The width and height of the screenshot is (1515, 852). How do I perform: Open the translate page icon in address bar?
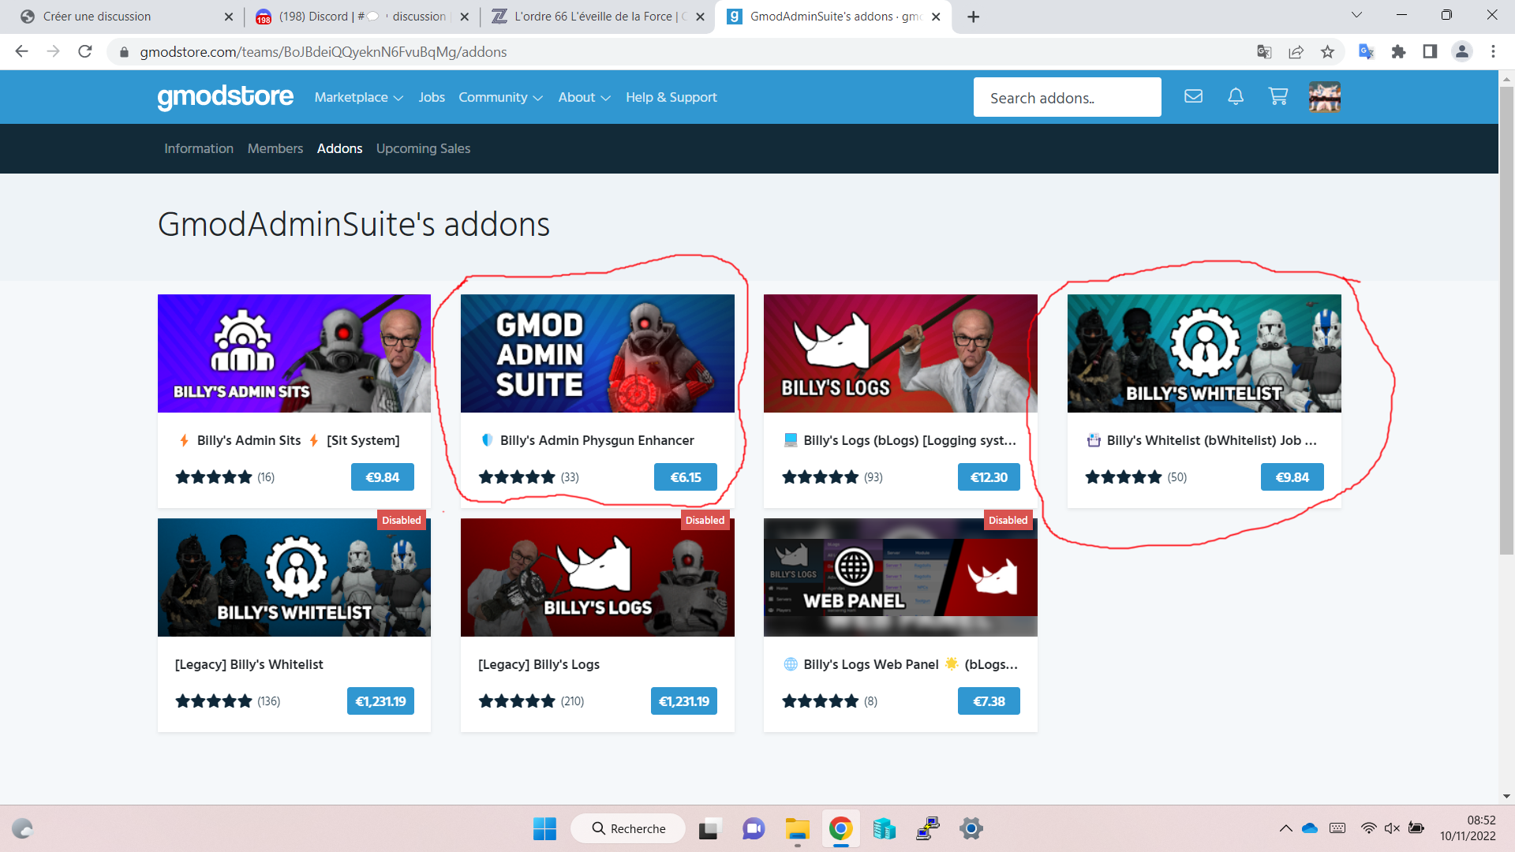pos(1264,51)
